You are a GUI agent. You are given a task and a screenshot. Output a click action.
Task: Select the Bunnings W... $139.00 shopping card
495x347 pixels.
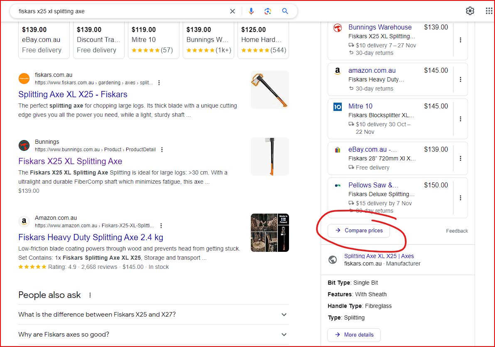(x=208, y=40)
